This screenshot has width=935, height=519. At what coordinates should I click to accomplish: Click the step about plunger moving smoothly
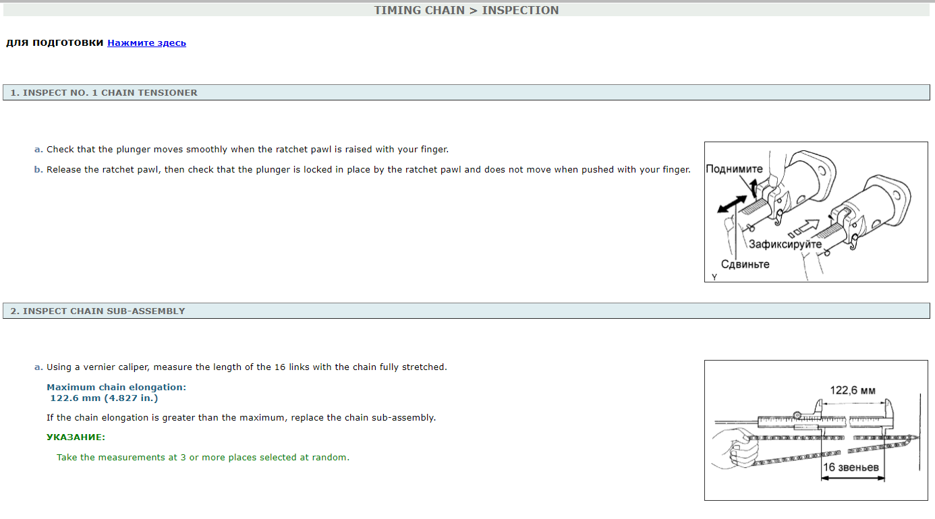(247, 150)
